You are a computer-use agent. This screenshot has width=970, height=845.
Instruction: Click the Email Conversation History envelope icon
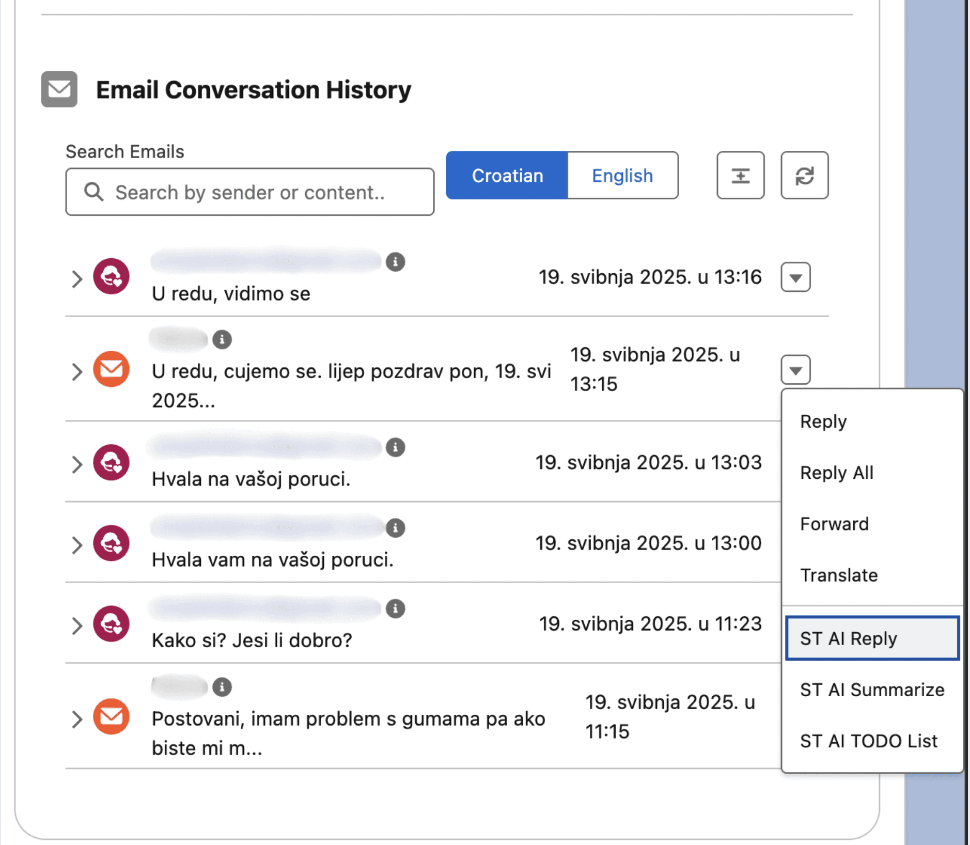pyautogui.click(x=58, y=90)
